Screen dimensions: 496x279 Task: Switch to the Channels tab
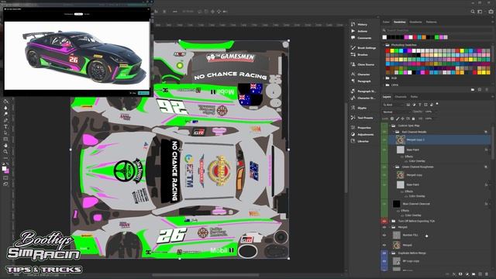pos(401,97)
